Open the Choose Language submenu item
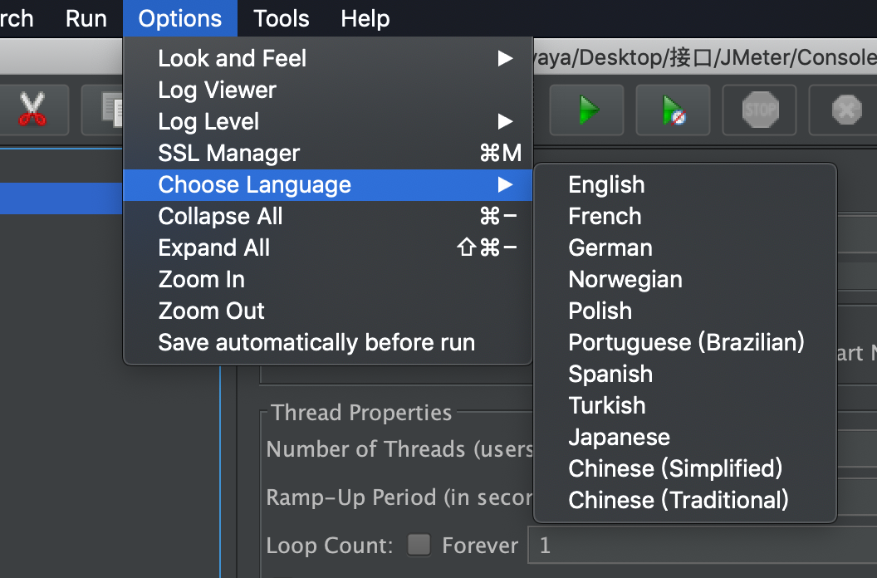The height and width of the screenshot is (578, 877). 327,184
